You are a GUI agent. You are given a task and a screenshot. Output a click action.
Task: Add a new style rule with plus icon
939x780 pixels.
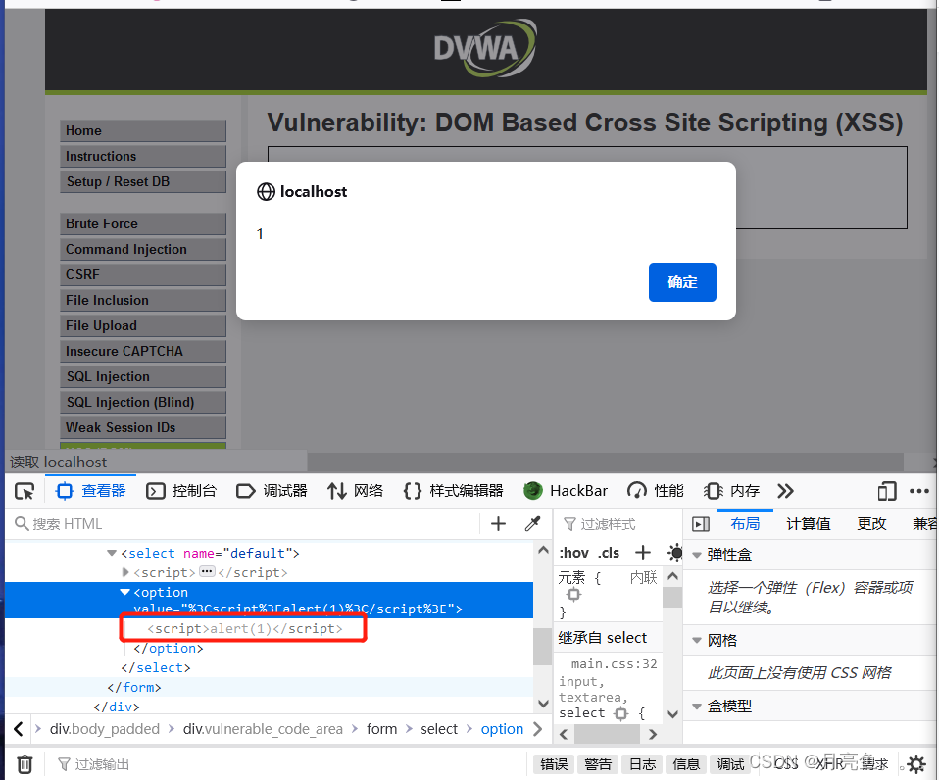pos(643,553)
